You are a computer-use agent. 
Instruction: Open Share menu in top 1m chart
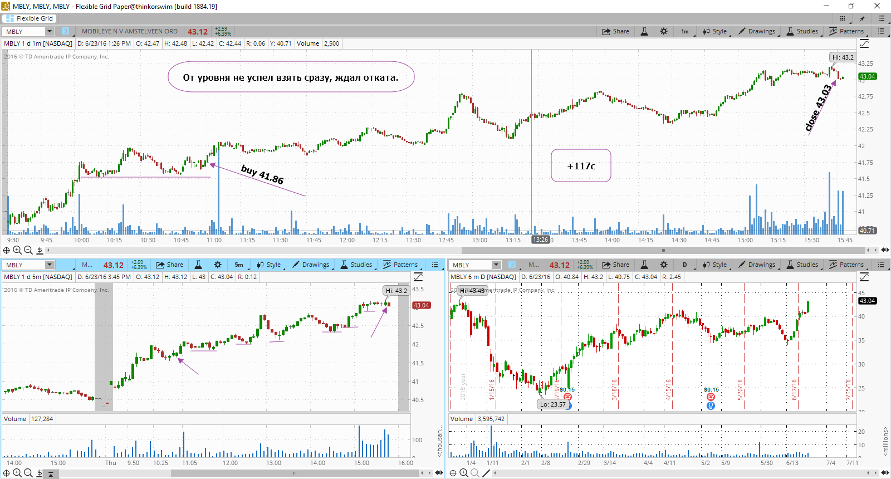615,31
